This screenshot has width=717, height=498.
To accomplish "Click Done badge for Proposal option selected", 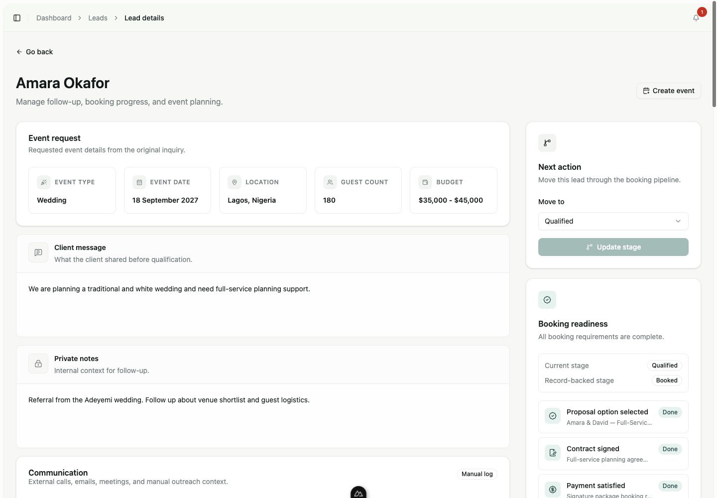I will [x=670, y=412].
